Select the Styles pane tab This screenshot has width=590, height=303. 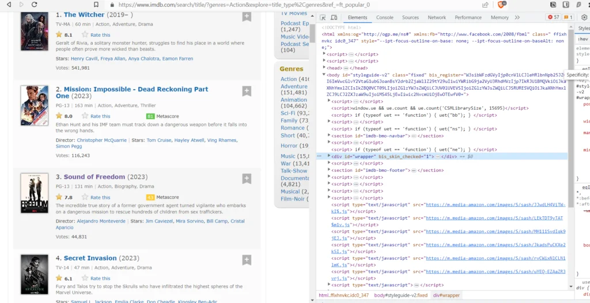pos(584,28)
